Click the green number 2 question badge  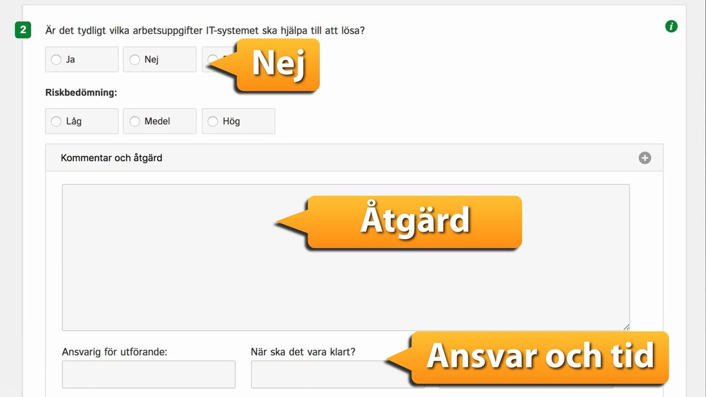tap(23, 30)
